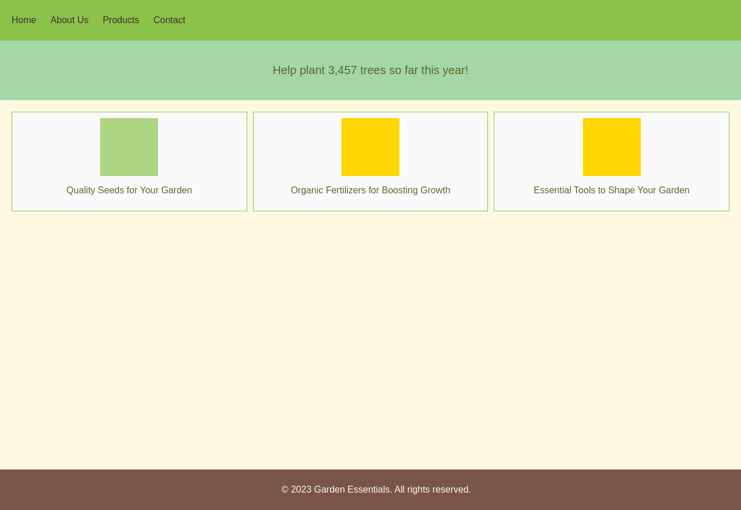This screenshot has height=510, width=741.
Task: Open the Products section
Action: click(x=121, y=19)
